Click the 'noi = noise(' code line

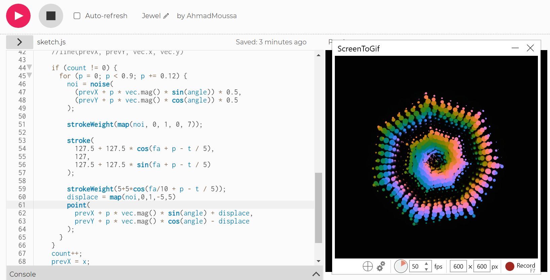(90, 84)
